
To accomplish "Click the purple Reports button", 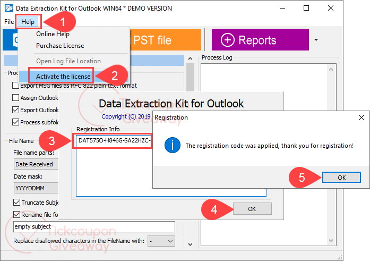I will coord(260,40).
